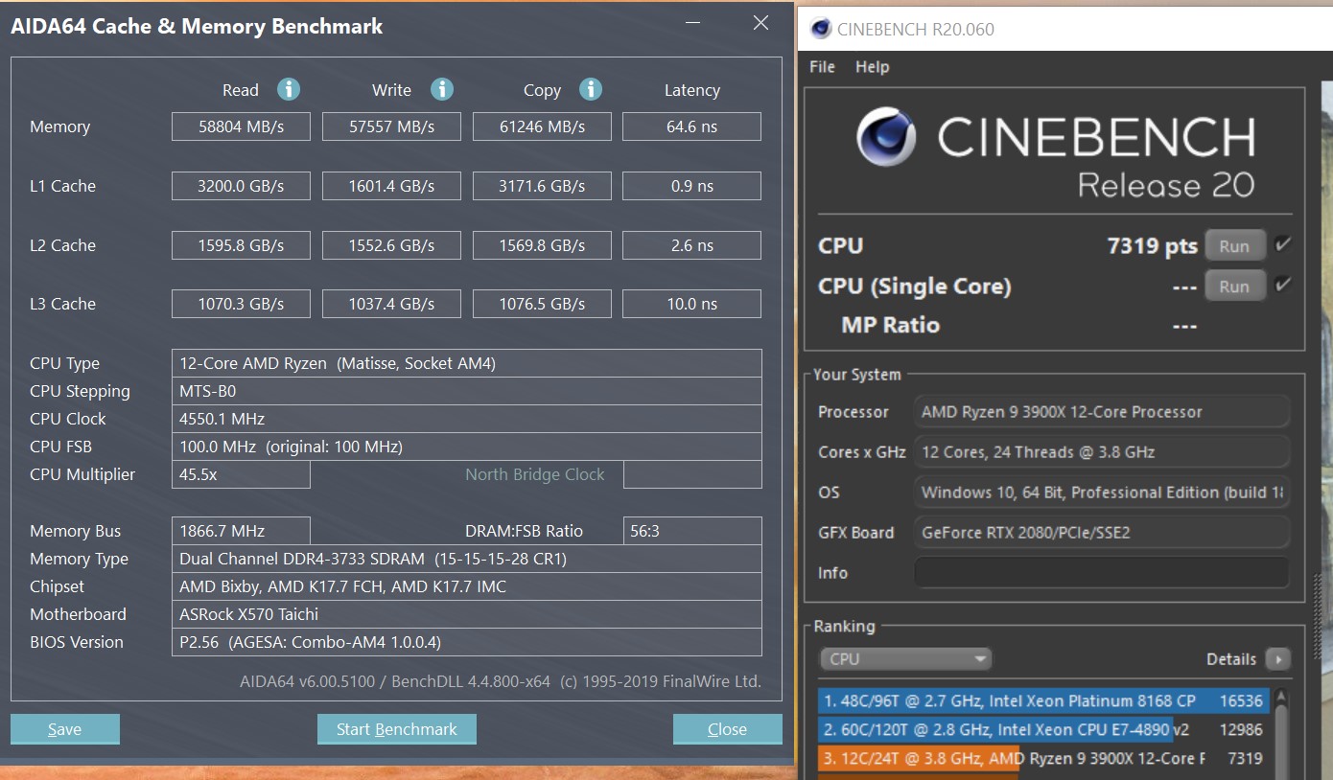Click L3 Cache copy value 1076.5 GB/s
Image resolution: width=1333 pixels, height=780 pixels.
pyautogui.click(x=542, y=304)
